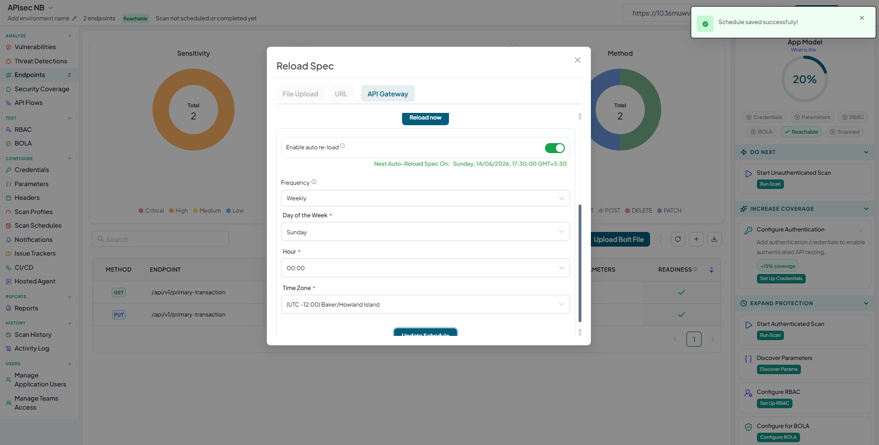This screenshot has width=879, height=445.
Task: Click Configure BOLA button
Action: point(778,437)
